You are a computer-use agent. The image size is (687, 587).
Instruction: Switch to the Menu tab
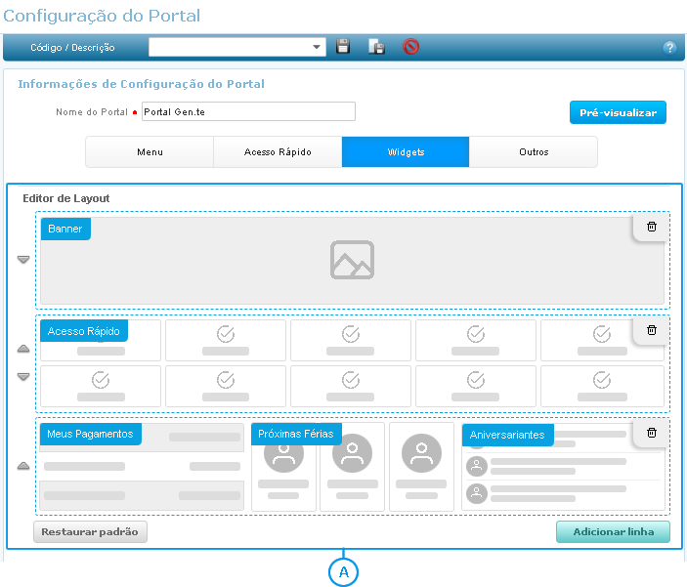150,152
